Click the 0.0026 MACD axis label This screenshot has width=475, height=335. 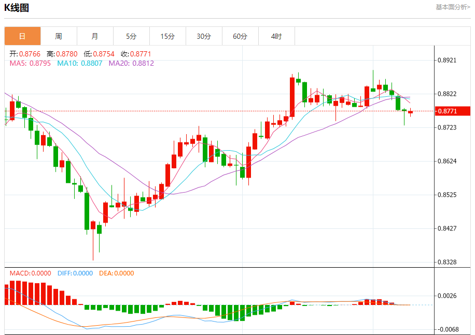click(447, 296)
